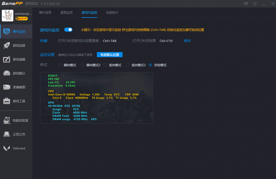The height and width of the screenshot is (179, 276).
Task: Open the mail message icon
Action: tap(246, 4)
